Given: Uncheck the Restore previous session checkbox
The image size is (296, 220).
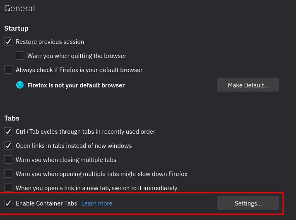Looking at the screenshot, I should (8, 41).
